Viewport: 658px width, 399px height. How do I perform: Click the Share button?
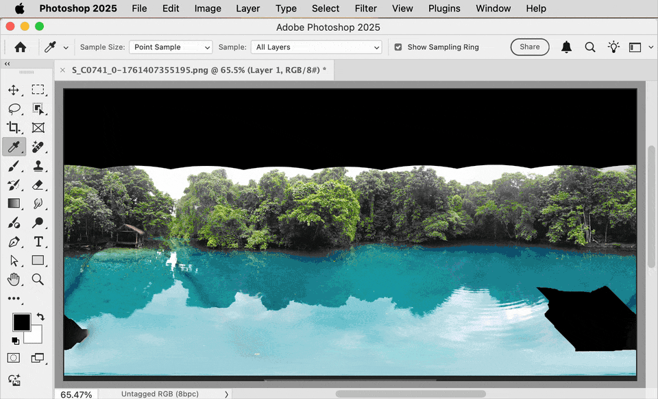tap(529, 47)
